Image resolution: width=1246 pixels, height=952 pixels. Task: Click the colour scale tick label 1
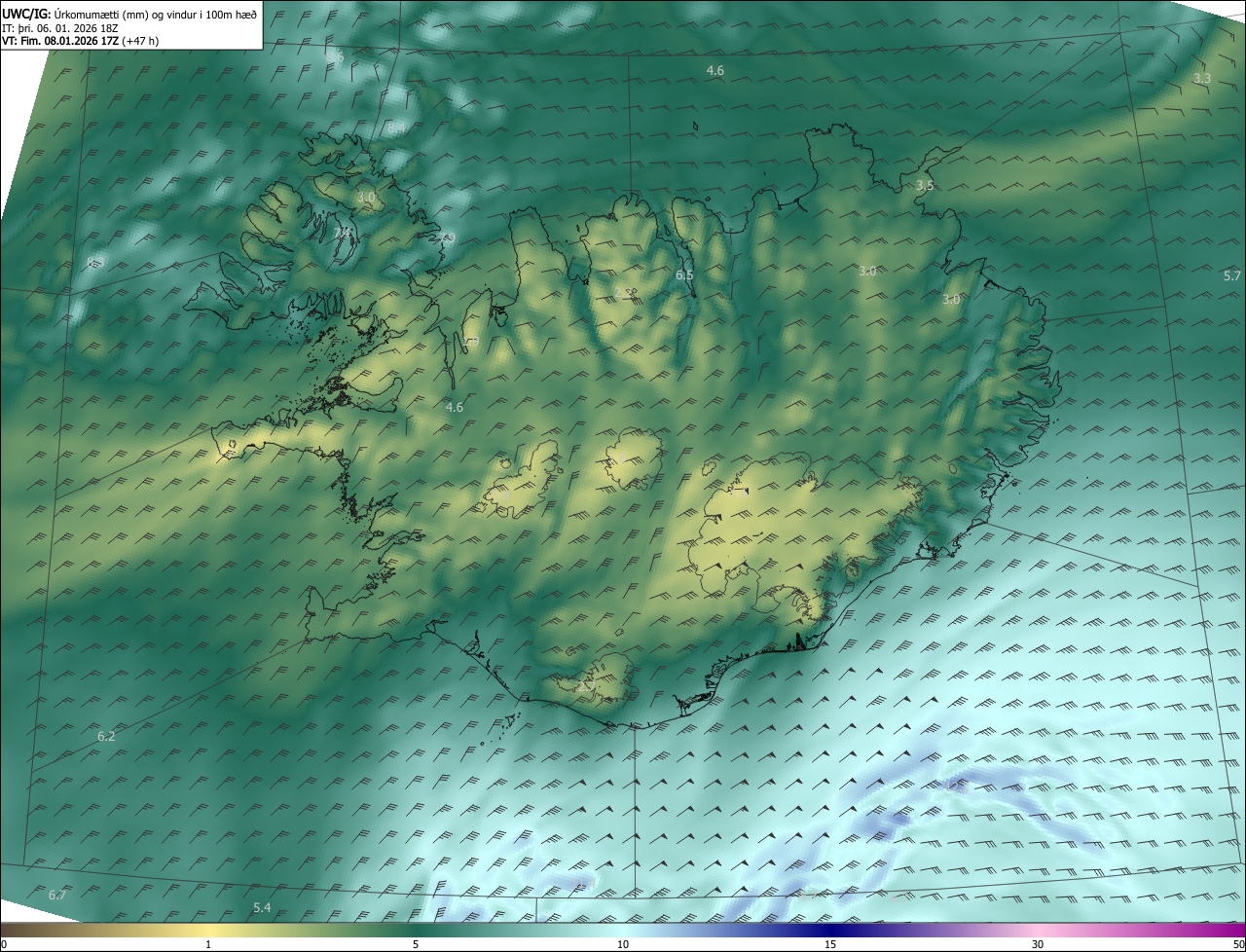point(208,944)
